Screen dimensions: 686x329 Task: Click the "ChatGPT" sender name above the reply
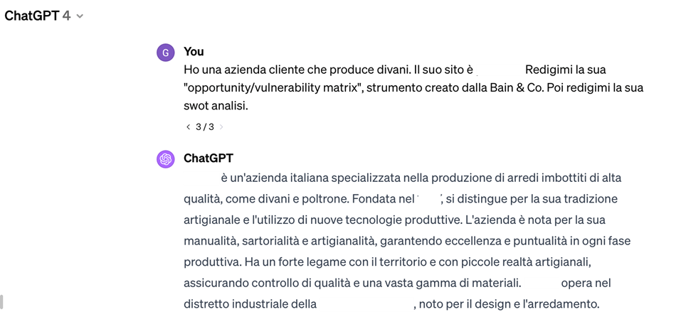point(209,158)
